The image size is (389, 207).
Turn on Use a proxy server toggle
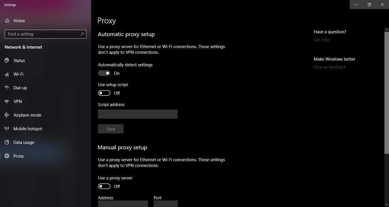104,186
